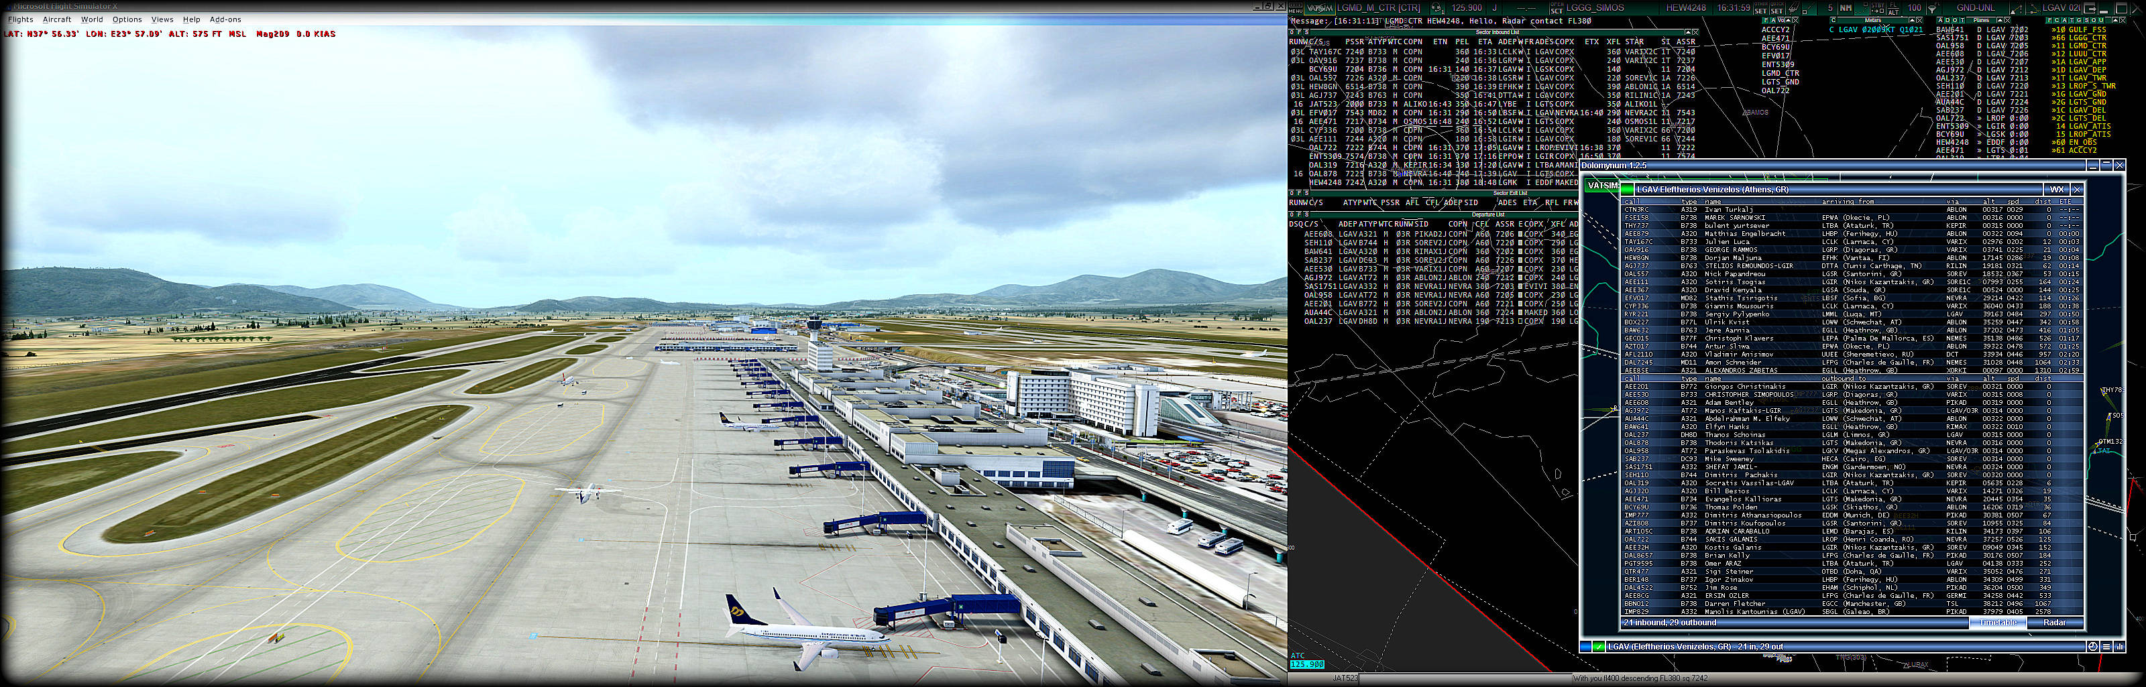Open the Flights menu in Flight Simulator

click(x=21, y=19)
